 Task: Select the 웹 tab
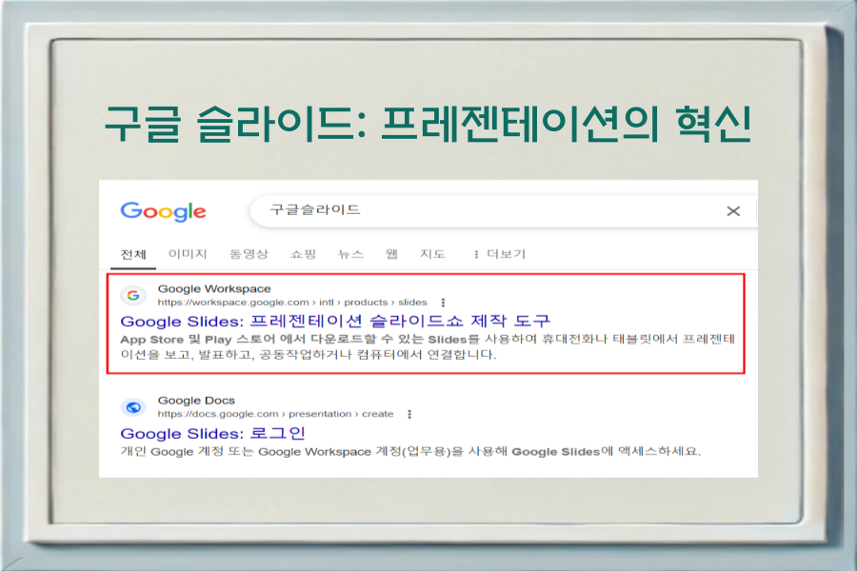tap(391, 253)
